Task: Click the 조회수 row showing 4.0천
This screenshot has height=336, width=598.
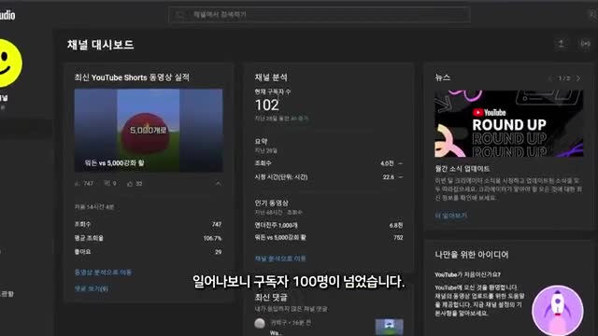Action: point(329,163)
